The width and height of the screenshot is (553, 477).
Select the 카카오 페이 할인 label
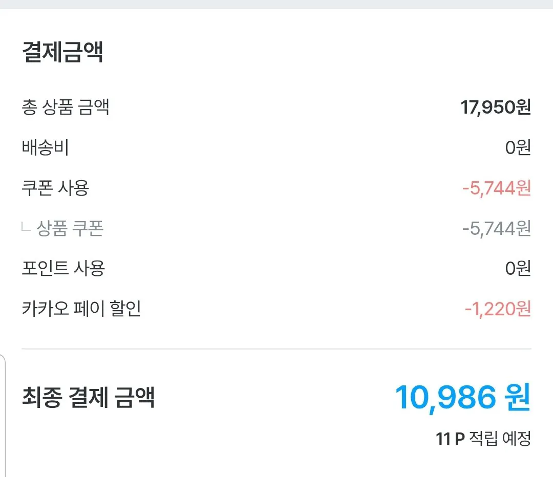(81, 309)
